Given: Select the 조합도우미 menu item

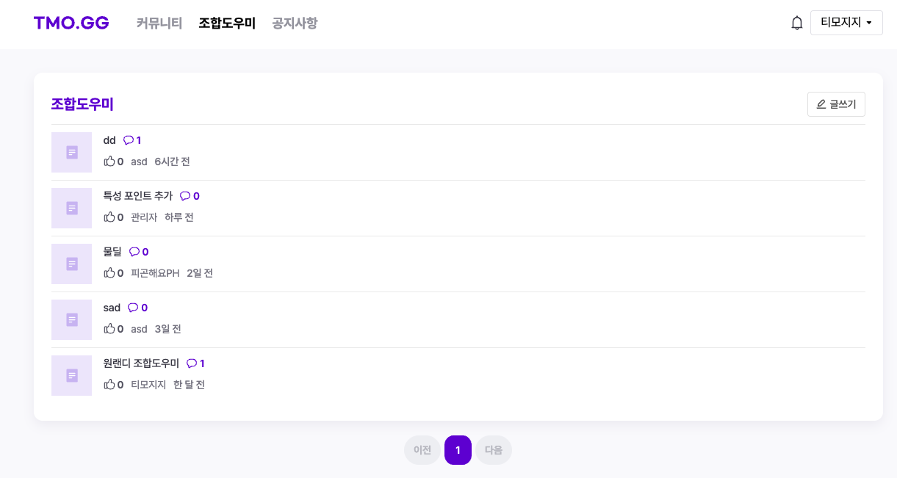Looking at the screenshot, I should pyautogui.click(x=226, y=23).
